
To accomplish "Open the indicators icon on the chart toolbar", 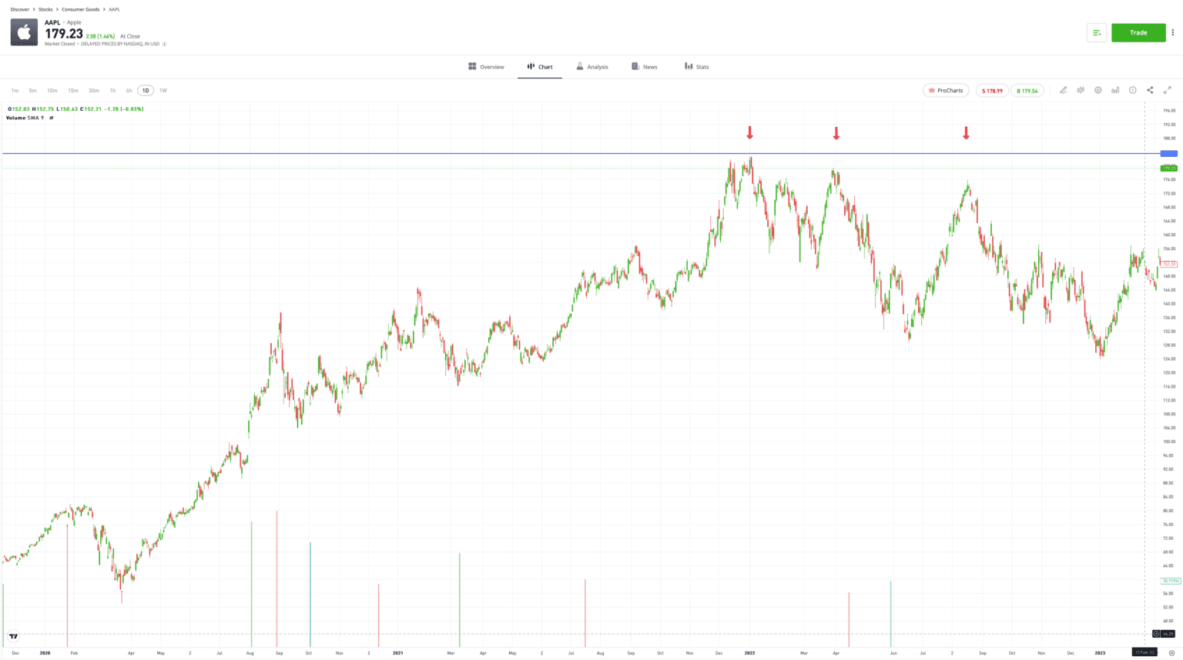I will coord(1081,90).
